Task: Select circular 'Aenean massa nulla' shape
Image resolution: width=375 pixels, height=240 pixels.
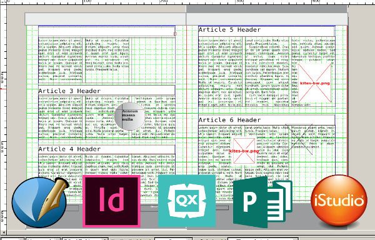Action: pyautogui.click(x=129, y=116)
